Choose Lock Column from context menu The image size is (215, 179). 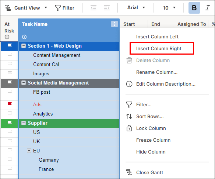[151, 128]
